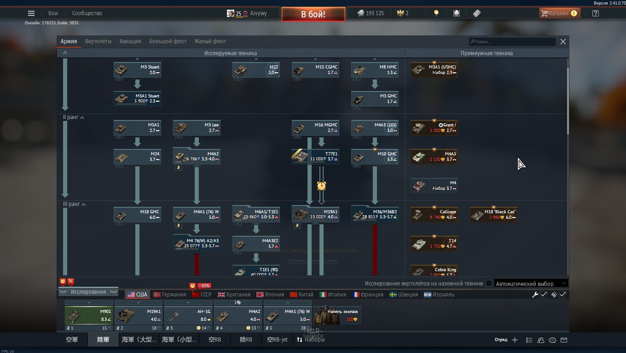
Task: Click the crew icon under the M4A2 tree card
Action: coord(179,168)
